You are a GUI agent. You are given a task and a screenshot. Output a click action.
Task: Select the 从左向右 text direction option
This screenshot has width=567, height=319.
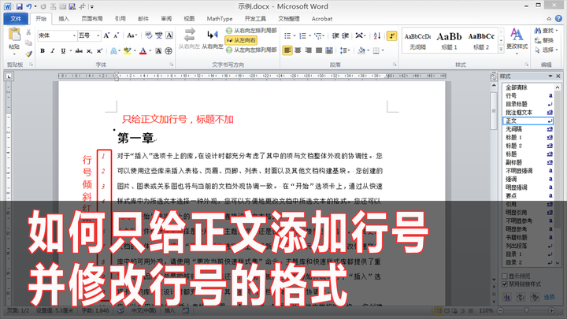click(241, 40)
